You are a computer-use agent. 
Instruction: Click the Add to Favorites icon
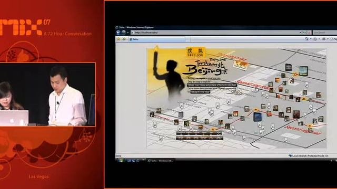[124, 39]
